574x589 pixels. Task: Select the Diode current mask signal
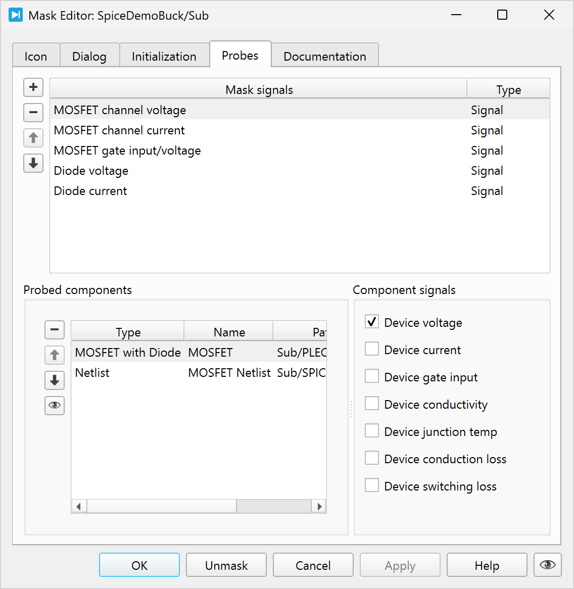pyautogui.click(x=90, y=191)
